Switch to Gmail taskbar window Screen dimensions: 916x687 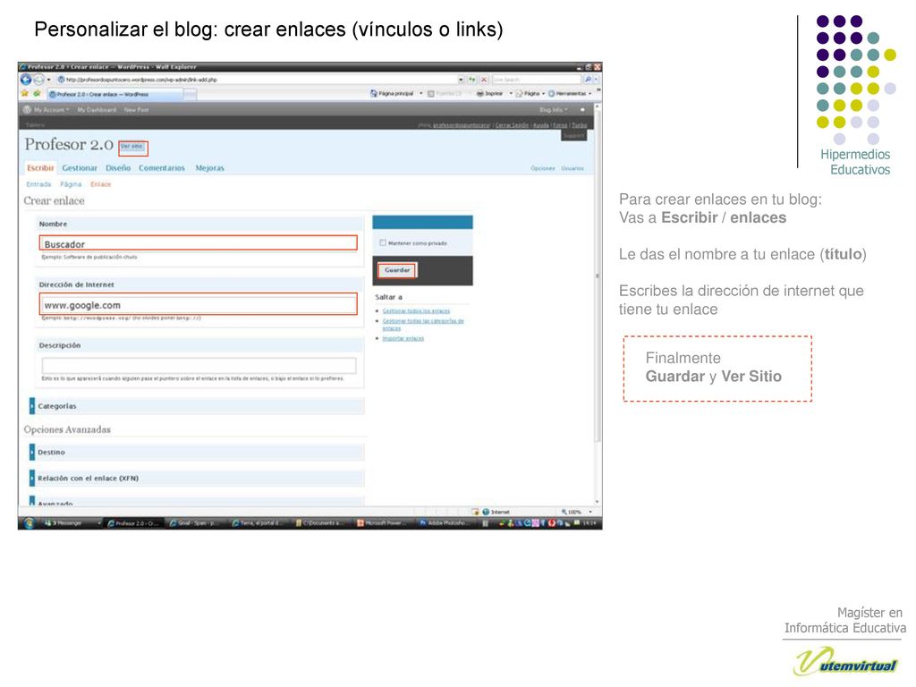[195, 523]
